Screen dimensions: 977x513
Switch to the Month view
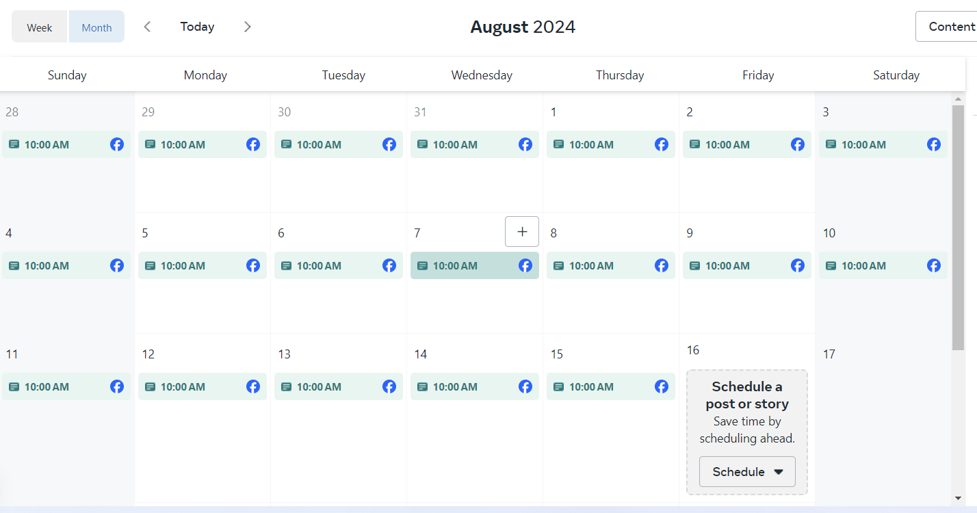pos(96,27)
